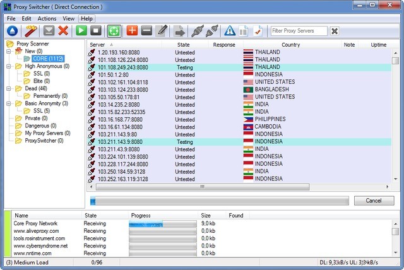
Task: Open the Help menu
Action: pos(86,18)
